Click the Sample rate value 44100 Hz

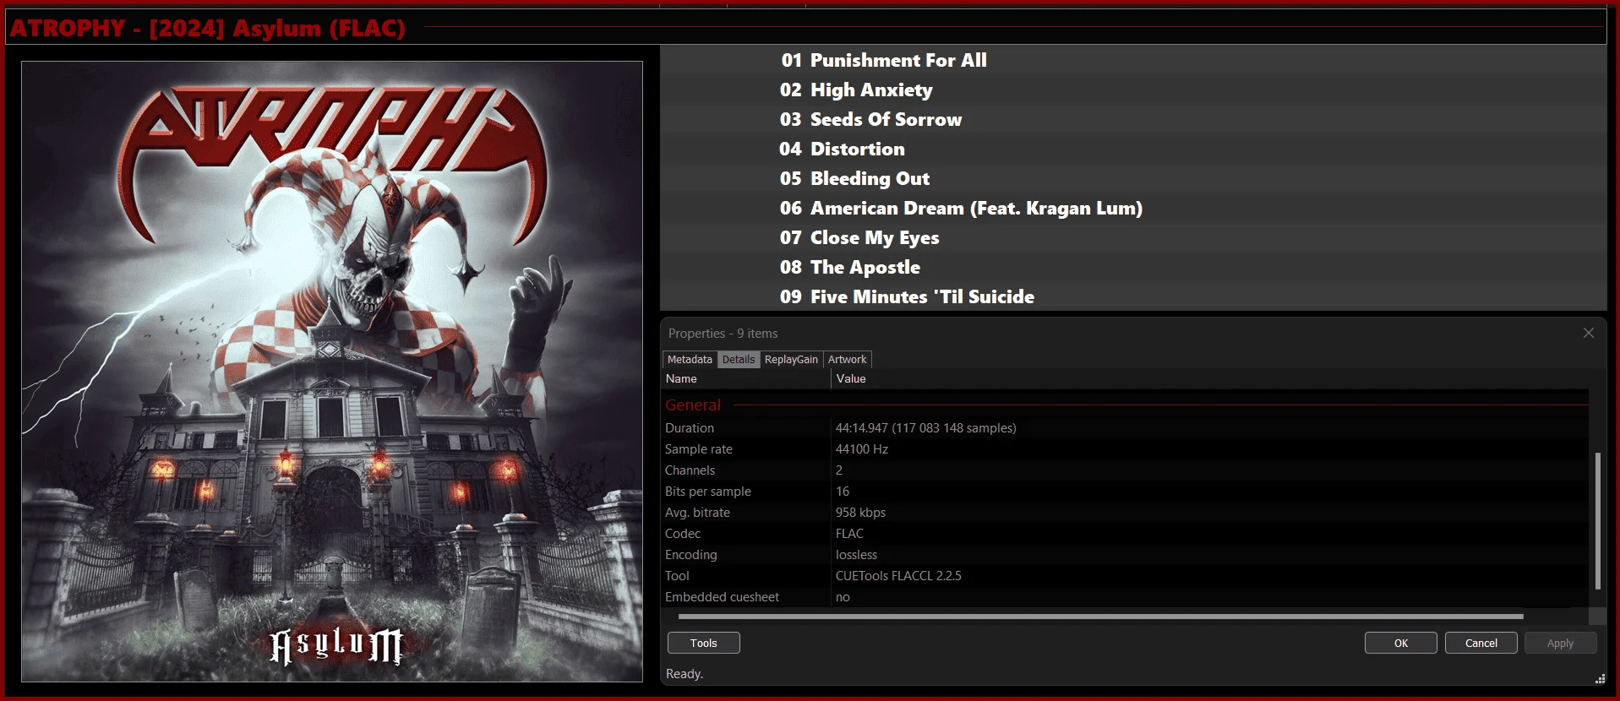[x=861, y=449]
